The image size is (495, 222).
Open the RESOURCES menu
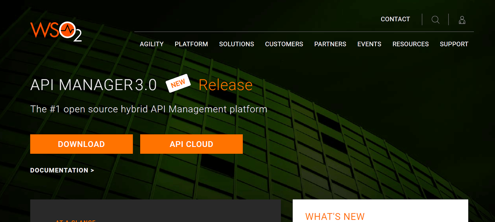pos(411,44)
